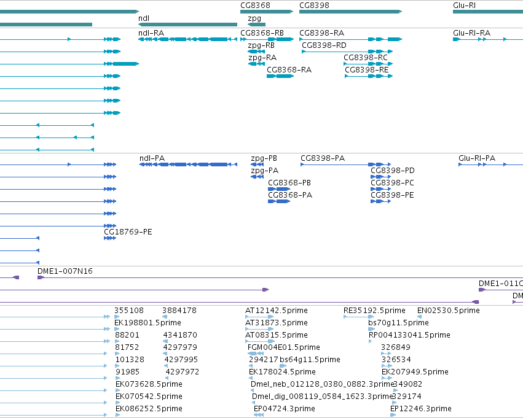Screen dimensions: 523x418
Task: Select the CG8368 gene span bar
Action: point(267,12)
